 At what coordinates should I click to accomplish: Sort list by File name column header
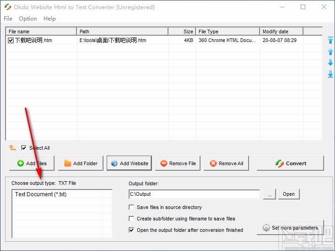pyautogui.click(x=41, y=31)
